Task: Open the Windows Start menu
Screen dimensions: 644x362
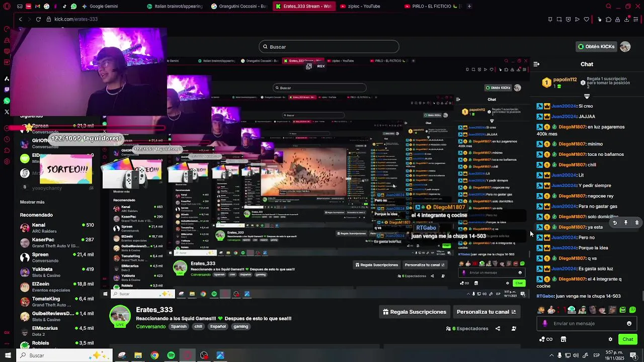Action: [8, 355]
